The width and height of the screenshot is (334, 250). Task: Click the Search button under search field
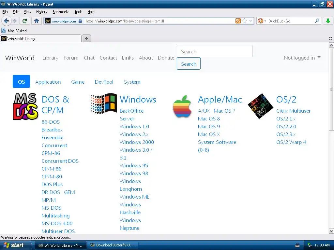click(189, 63)
